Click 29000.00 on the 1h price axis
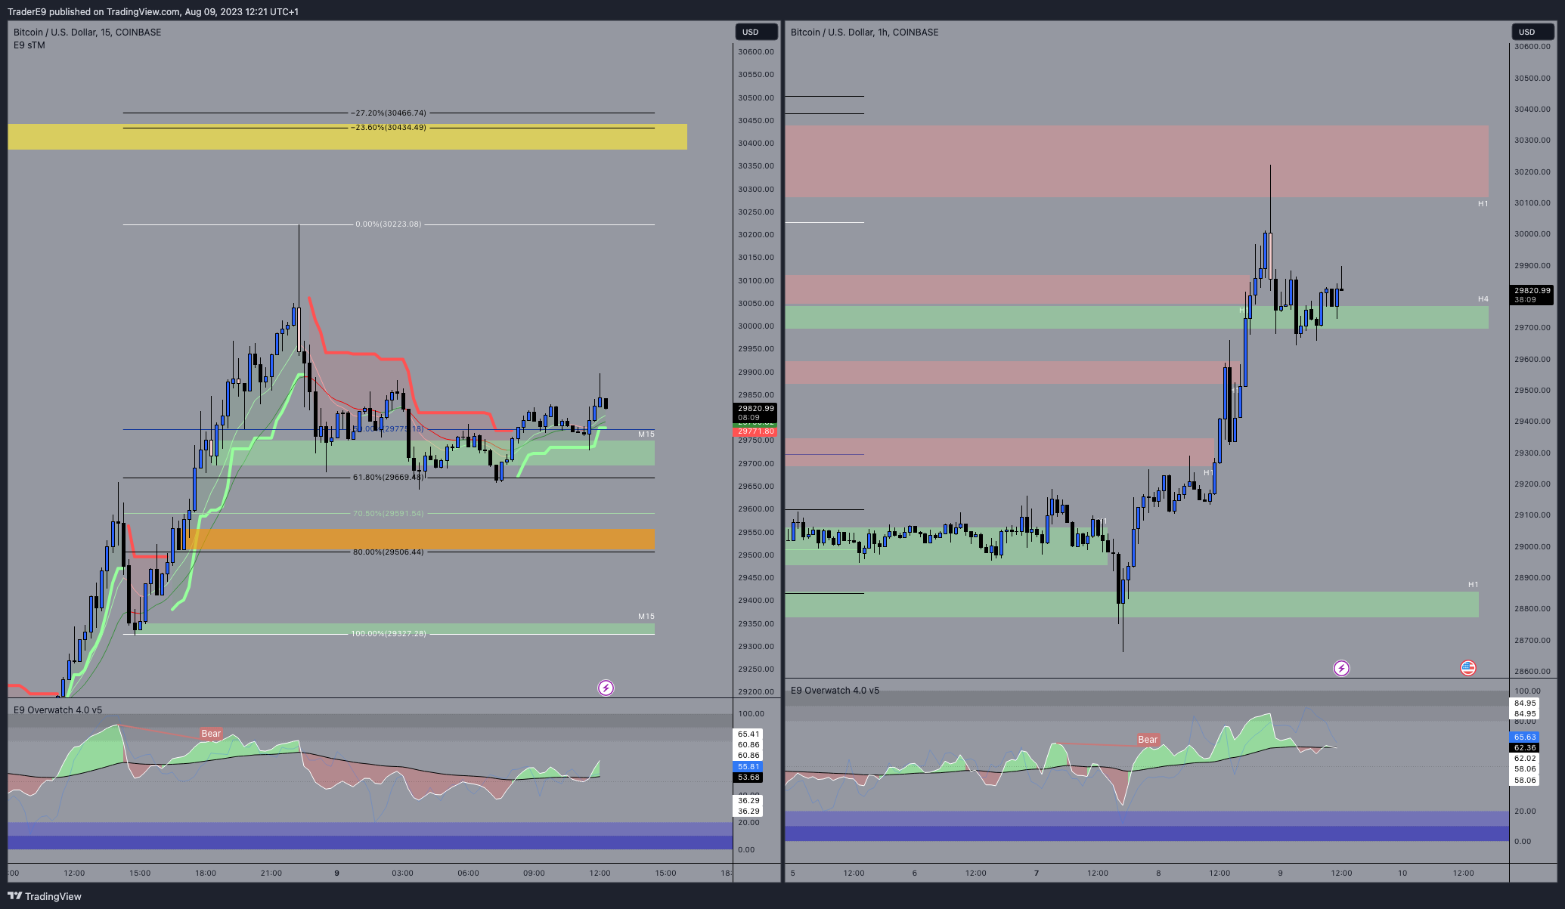This screenshot has width=1565, height=909. (x=1532, y=547)
